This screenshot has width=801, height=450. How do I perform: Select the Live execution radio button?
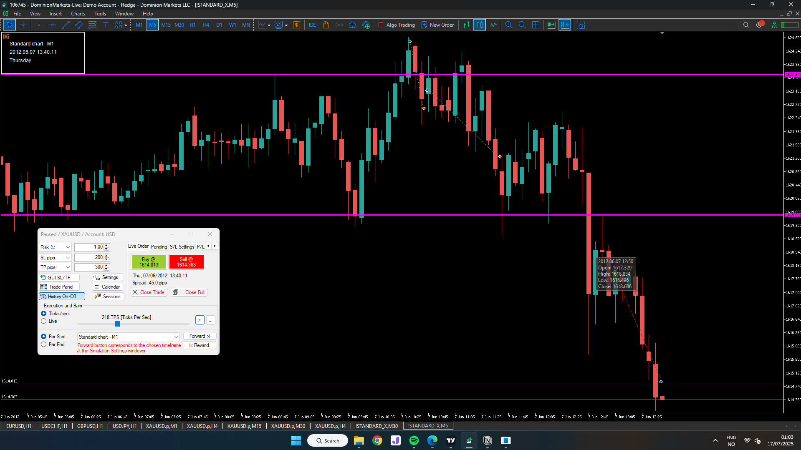point(43,321)
